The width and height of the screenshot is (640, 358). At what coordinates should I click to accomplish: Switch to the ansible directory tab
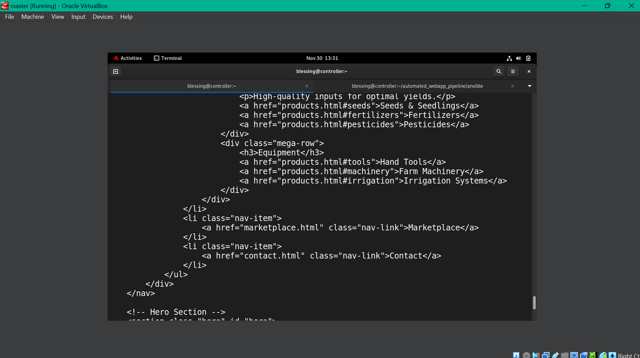coord(417,86)
